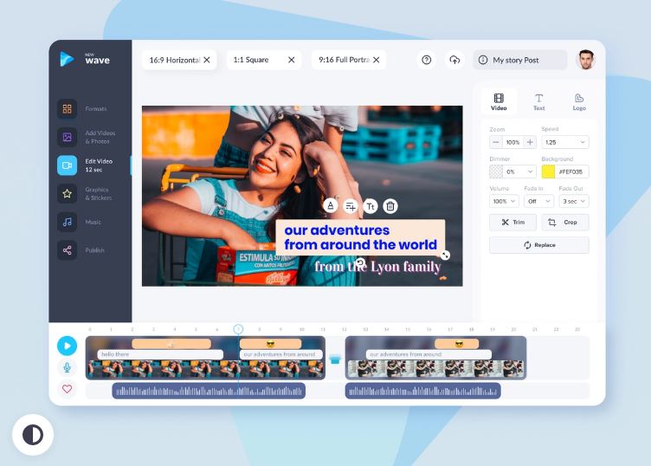The height and width of the screenshot is (466, 651).
Task: Select the 'our adventures' caption text box
Action: (x=360, y=237)
